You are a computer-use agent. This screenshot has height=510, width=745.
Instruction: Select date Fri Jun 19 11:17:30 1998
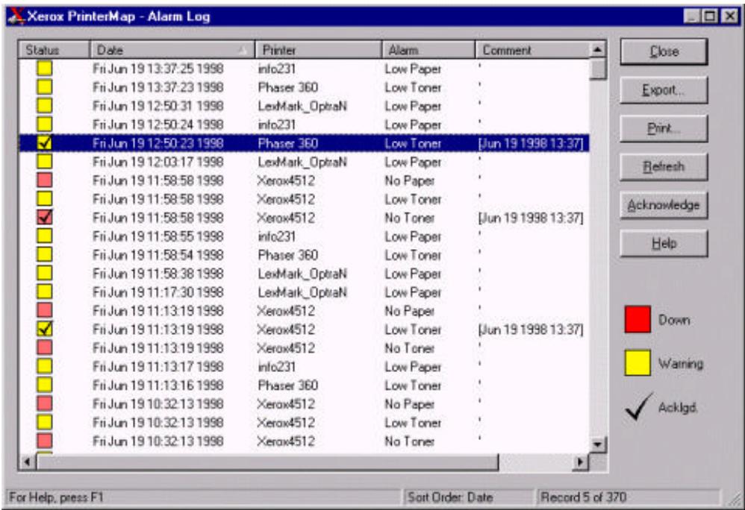pos(158,292)
